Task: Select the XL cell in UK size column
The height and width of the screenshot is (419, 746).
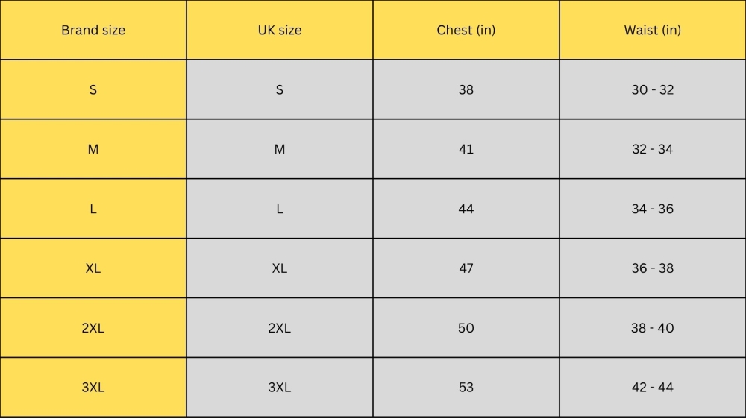Action: [280, 268]
